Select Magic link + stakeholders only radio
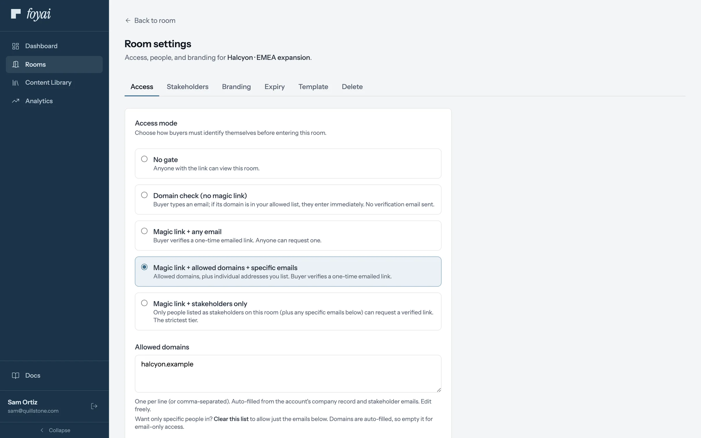 (144, 303)
